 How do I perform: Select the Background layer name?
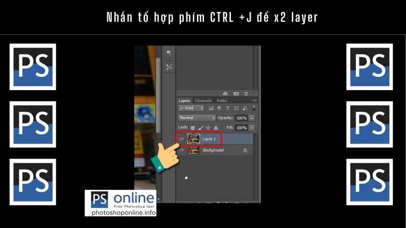213,150
